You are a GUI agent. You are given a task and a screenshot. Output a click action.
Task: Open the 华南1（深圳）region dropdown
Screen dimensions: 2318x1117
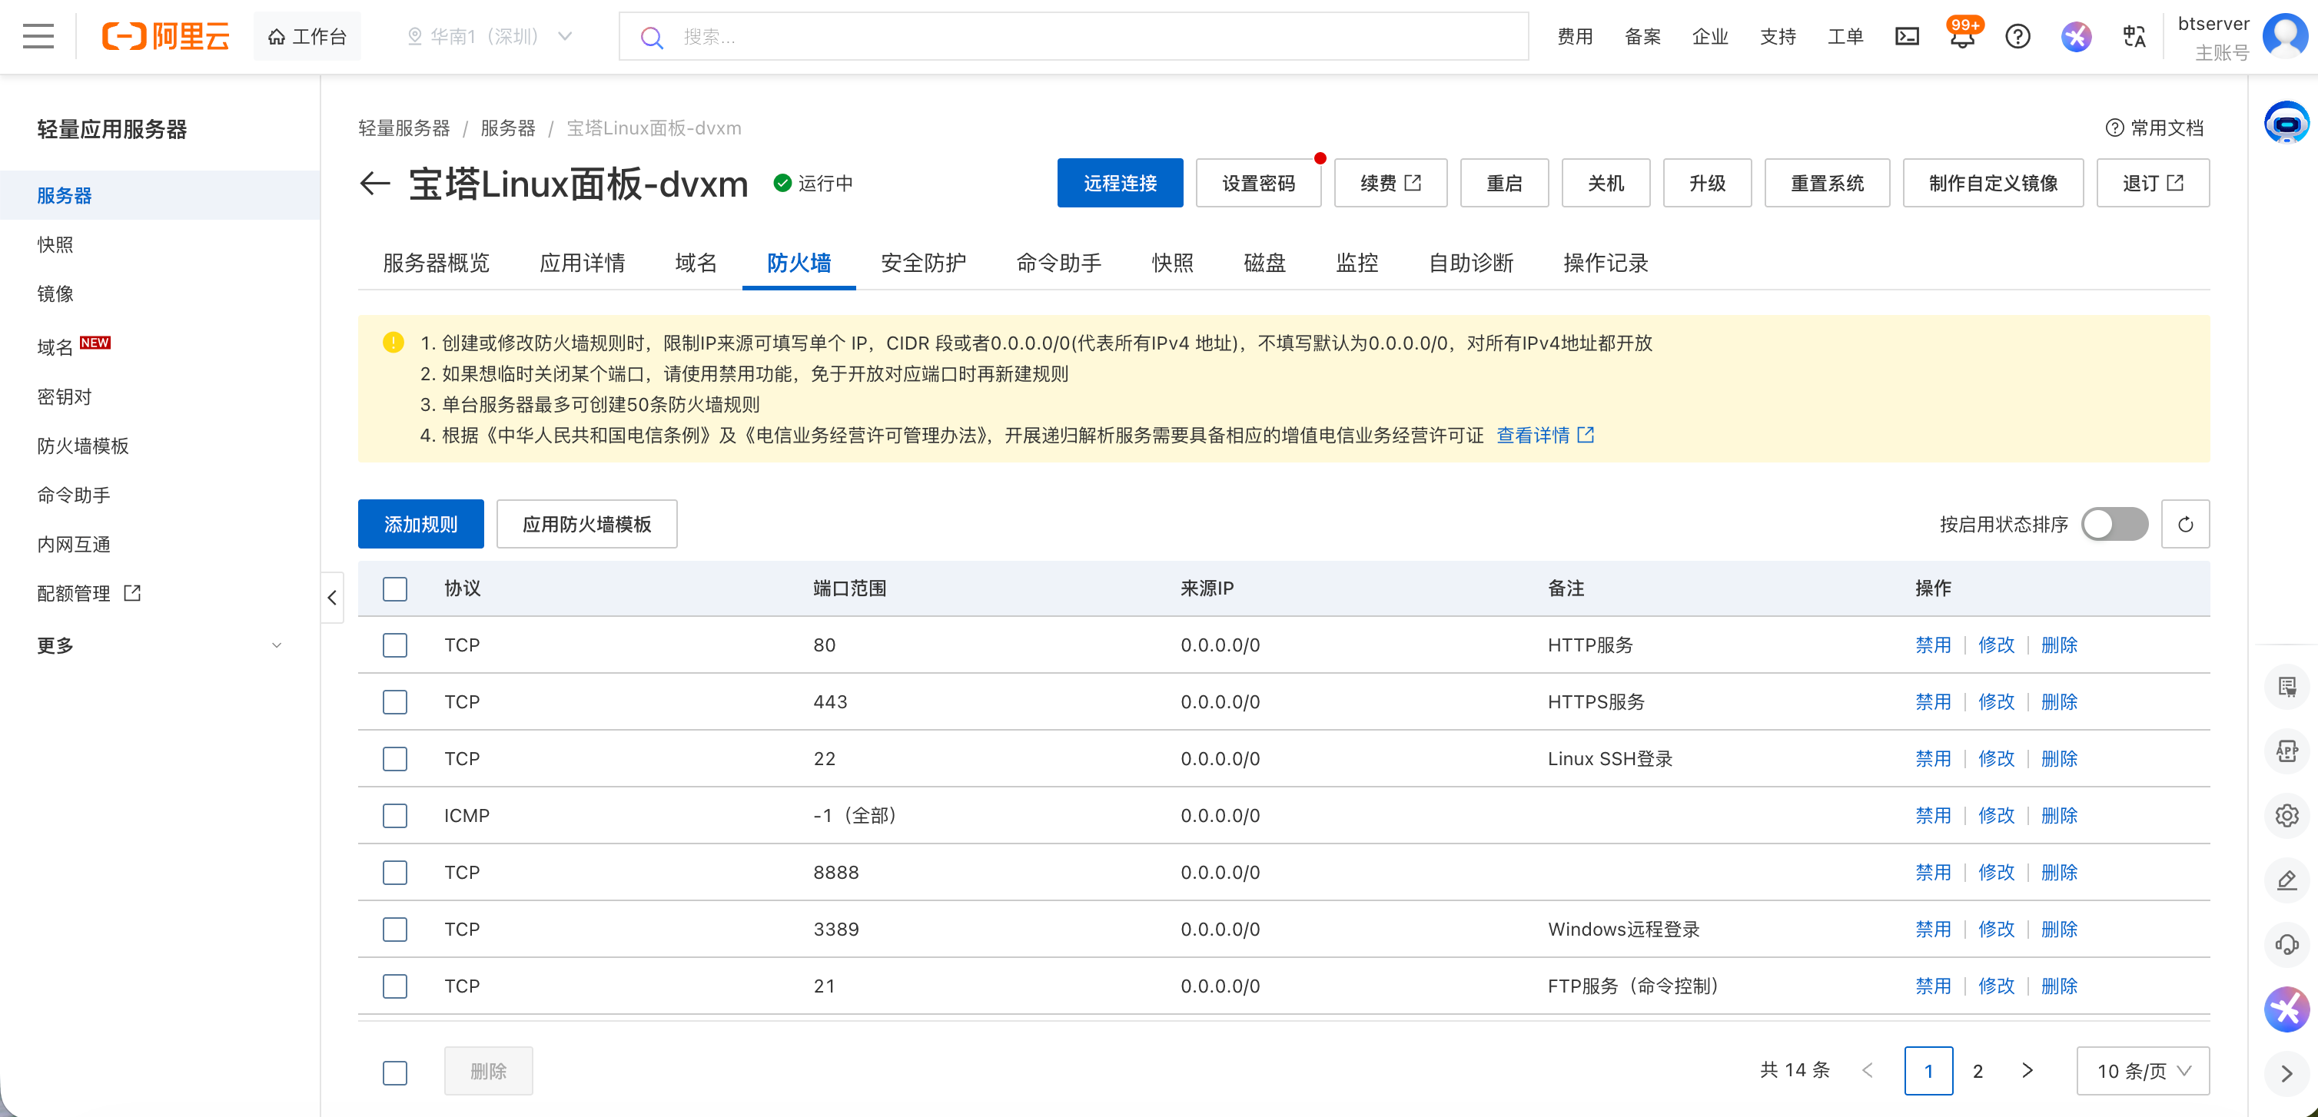(490, 36)
